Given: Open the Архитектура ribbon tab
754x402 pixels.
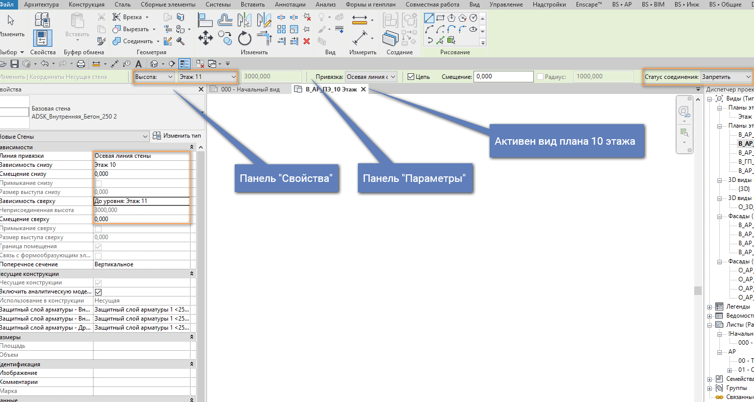Looking at the screenshot, I should (x=41, y=5).
